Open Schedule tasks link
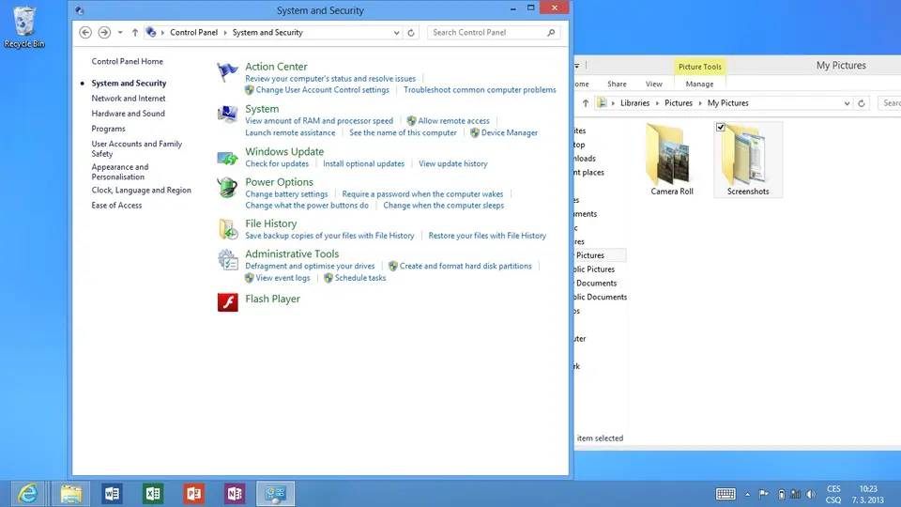The height and width of the screenshot is (507, 901). pos(360,278)
